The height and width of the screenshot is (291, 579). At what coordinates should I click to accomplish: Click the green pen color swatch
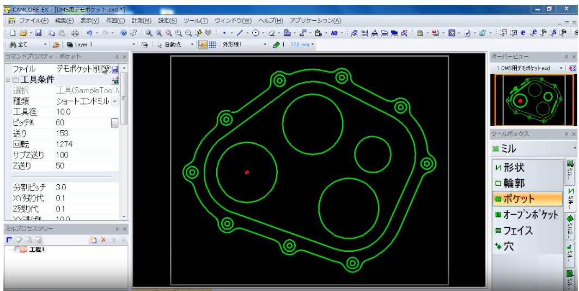click(x=276, y=45)
